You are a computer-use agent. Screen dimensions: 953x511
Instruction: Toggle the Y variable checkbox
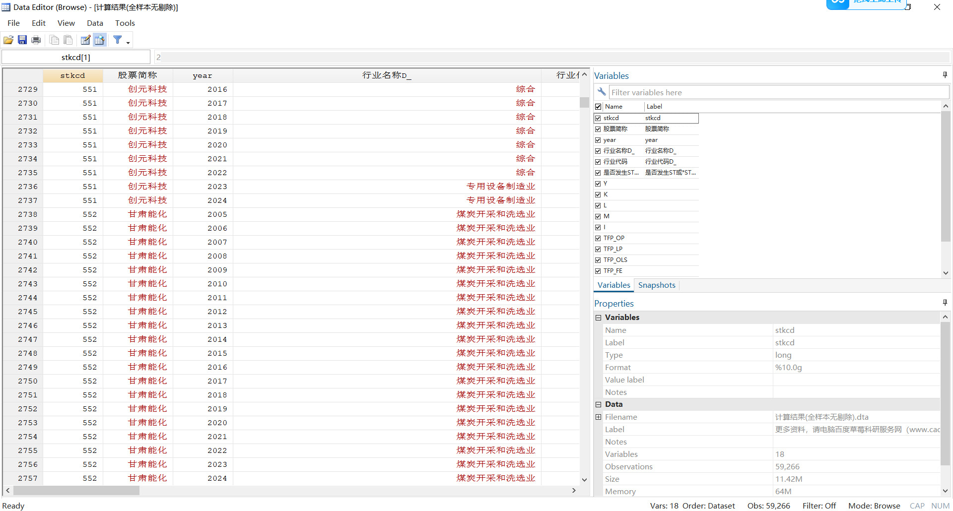598,184
